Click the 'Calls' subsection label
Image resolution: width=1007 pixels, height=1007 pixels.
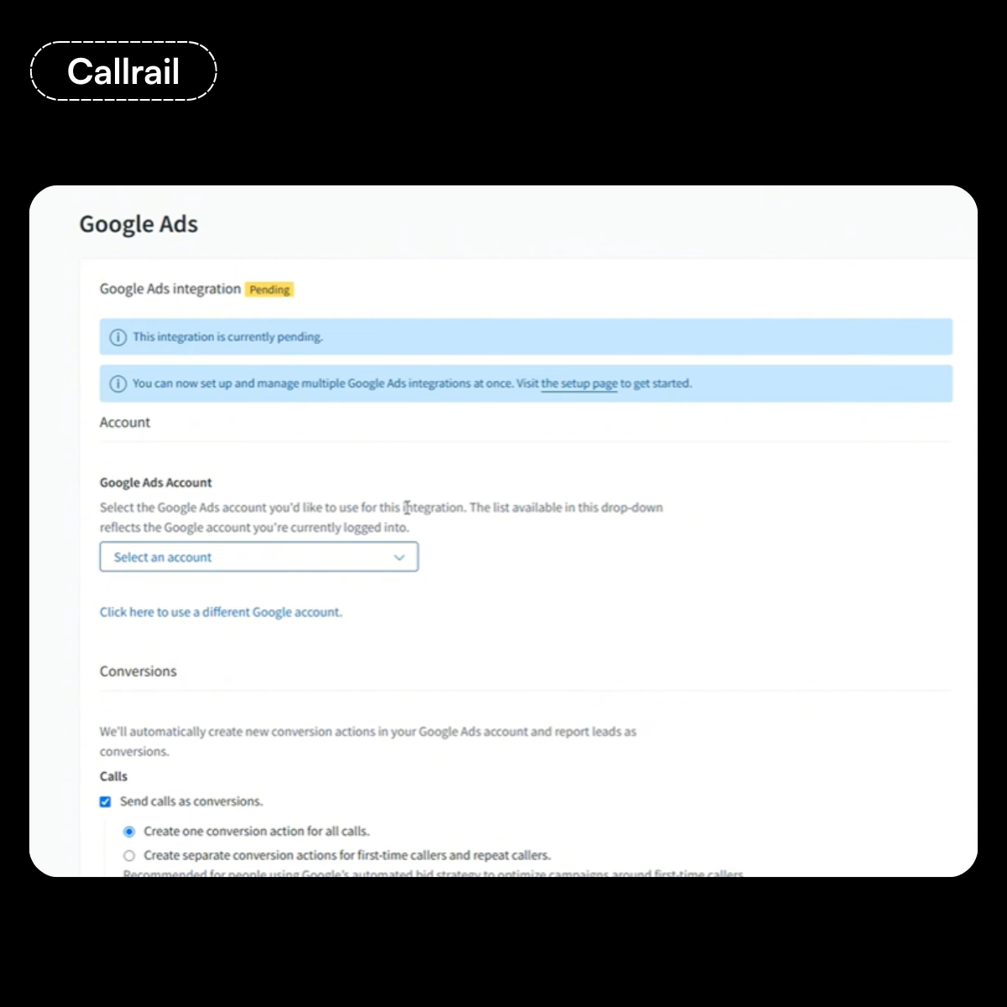[114, 776]
